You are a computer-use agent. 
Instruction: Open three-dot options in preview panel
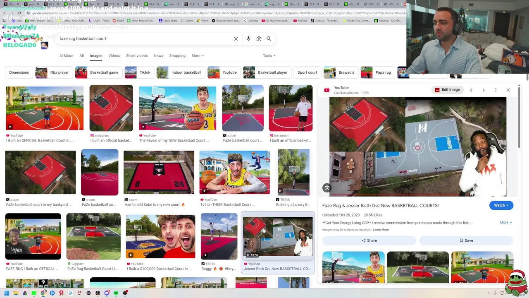pyautogui.click(x=496, y=90)
